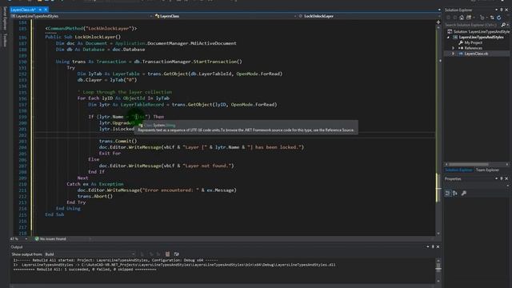Collapse the For Each loop outline marker
This screenshot has width=512, height=288.
click(34, 98)
